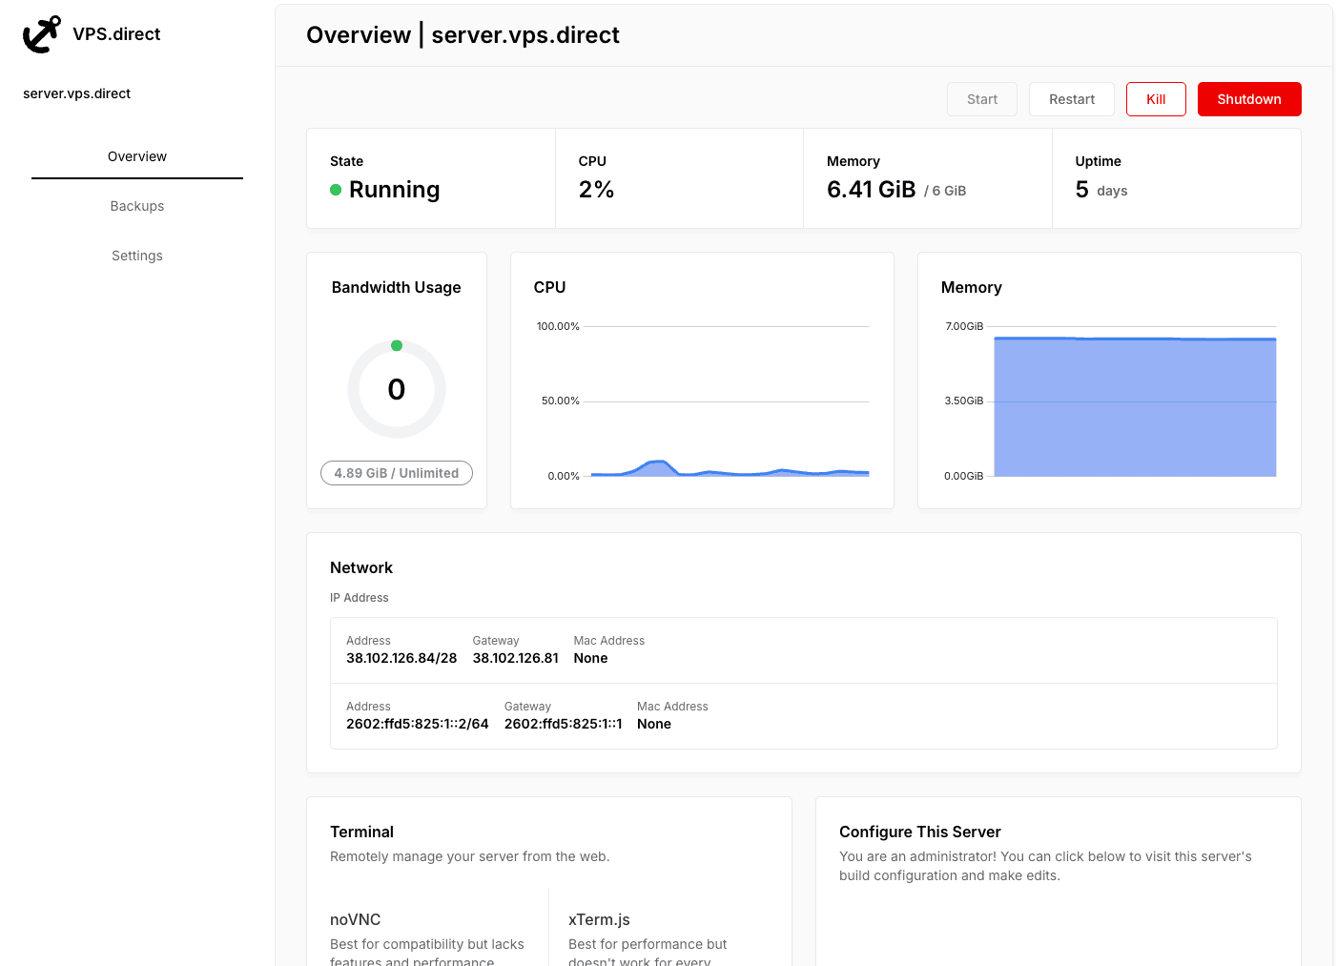This screenshot has height=966, width=1337.
Task: Click the 4.89 GiB / Unlimited badge
Action: (x=397, y=473)
